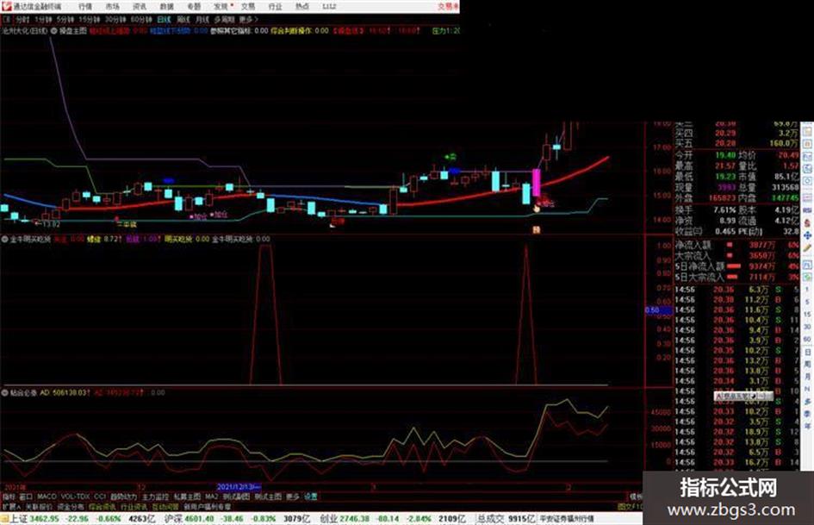Click the 净流入额 row in quote panel
Image resolution: width=814 pixels, height=525 pixels.
tap(736, 245)
